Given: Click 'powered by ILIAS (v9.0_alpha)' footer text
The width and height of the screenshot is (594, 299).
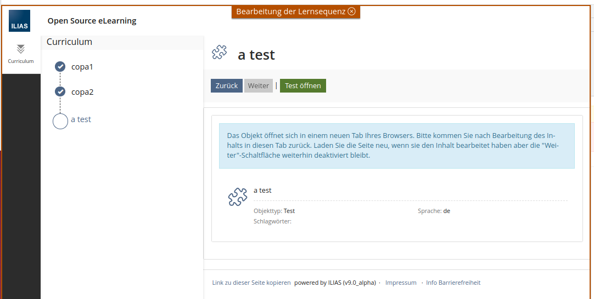Looking at the screenshot, I should [x=335, y=283].
